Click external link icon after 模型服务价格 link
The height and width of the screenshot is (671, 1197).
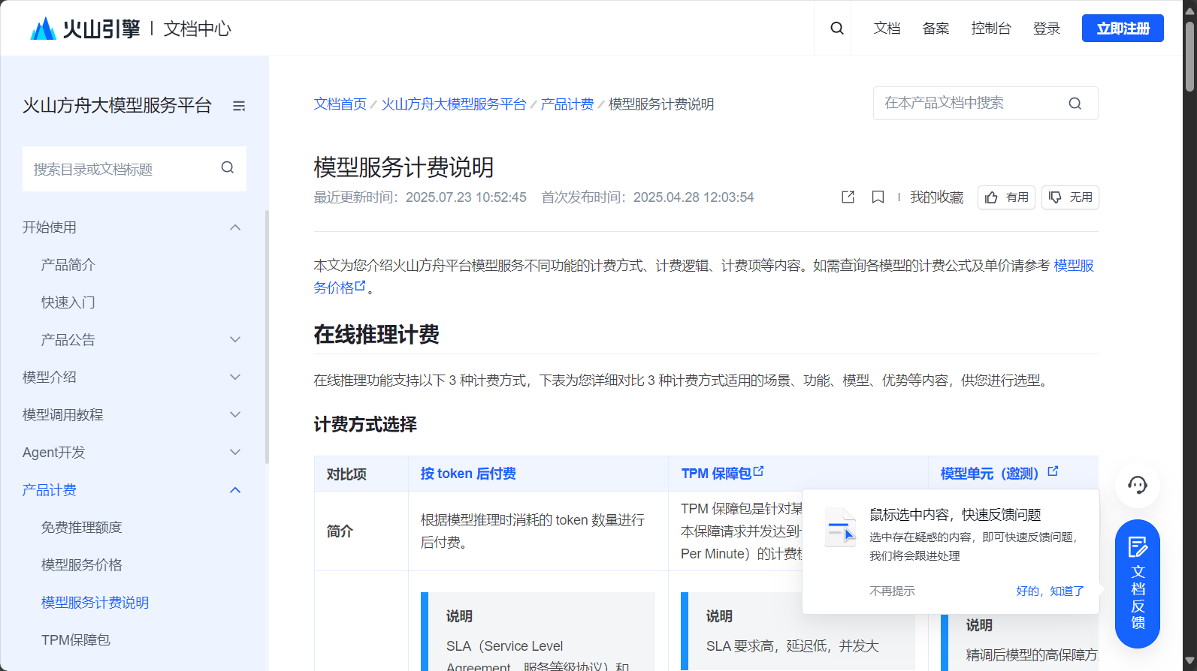pyautogui.click(x=361, y=286)
